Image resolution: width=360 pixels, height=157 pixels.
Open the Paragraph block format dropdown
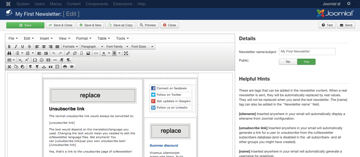(93, 47)
